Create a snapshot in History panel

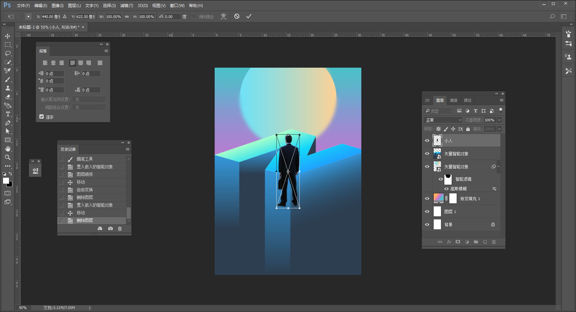(110, 229)
